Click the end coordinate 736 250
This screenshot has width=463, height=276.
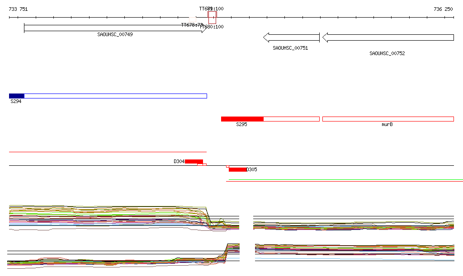443,9
